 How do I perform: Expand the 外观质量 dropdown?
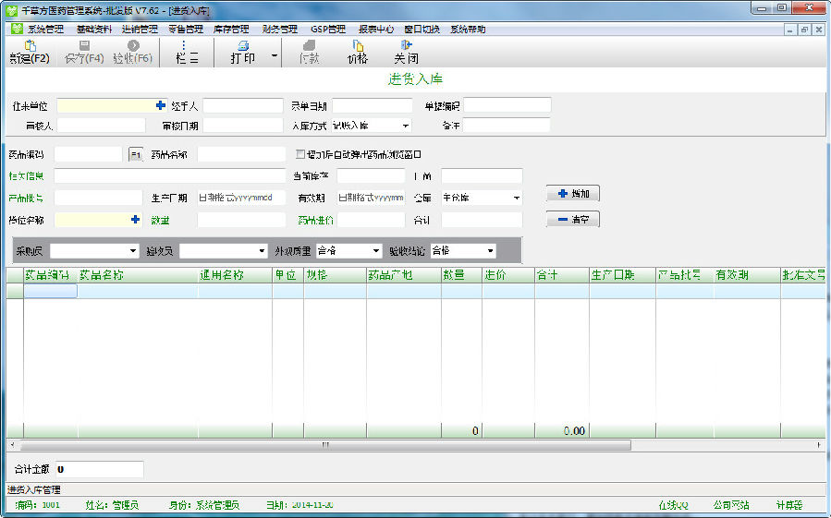coord(375,250)
